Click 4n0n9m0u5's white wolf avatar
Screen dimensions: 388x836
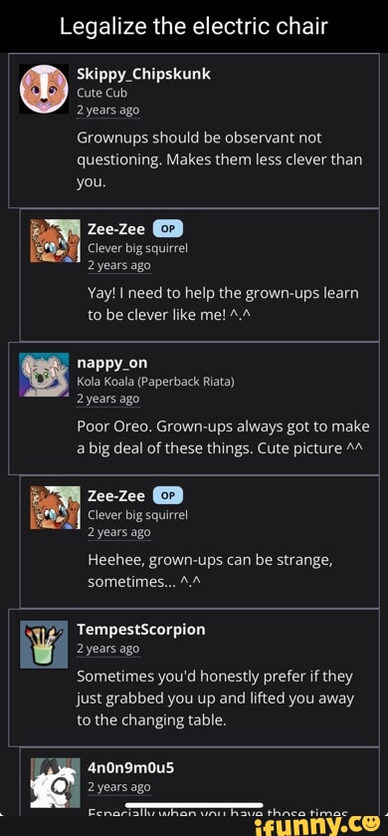click(x=56, y=782)
